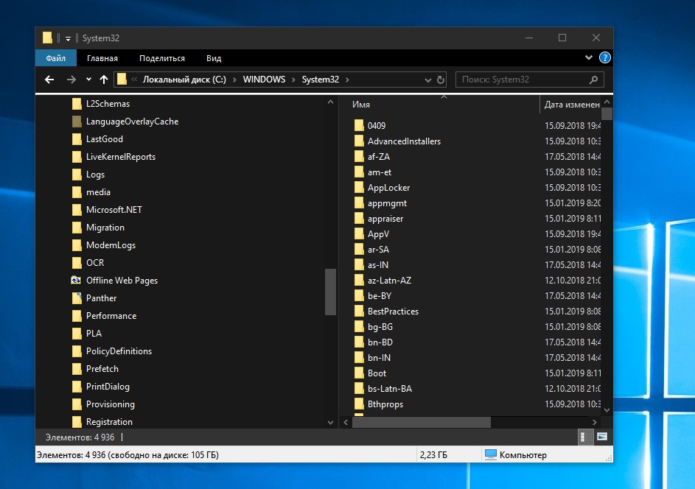The width and height of the screenshot is (695, 489).
Task: Click the refresh icon in address bar
Action: pyautogui.click(x=441, y=80)
